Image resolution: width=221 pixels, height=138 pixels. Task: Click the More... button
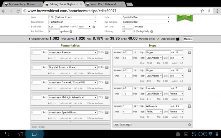click(188, 39)
